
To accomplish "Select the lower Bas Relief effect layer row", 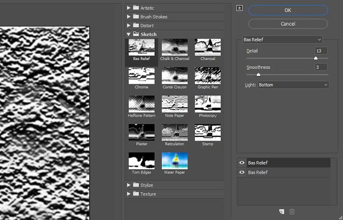I will point(289,172).
